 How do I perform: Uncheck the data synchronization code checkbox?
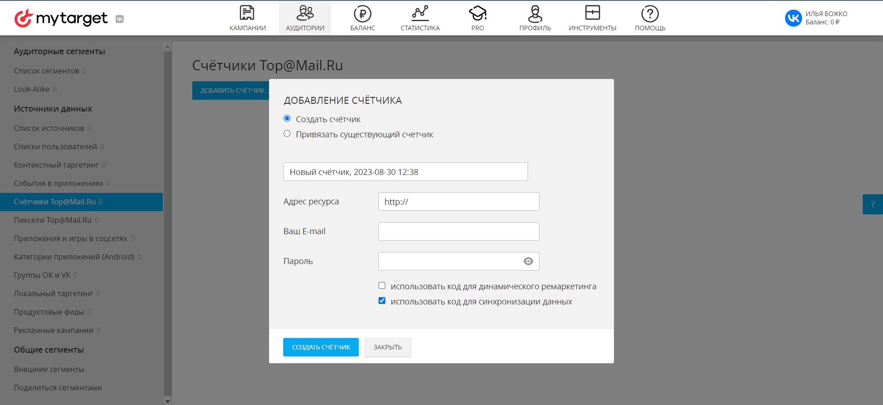pyautogui.click(x=382, y=301)
